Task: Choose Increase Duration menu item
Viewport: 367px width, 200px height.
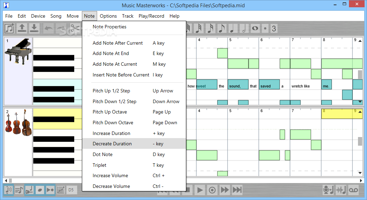Action: pyautogui.click(x=134, y=133)
